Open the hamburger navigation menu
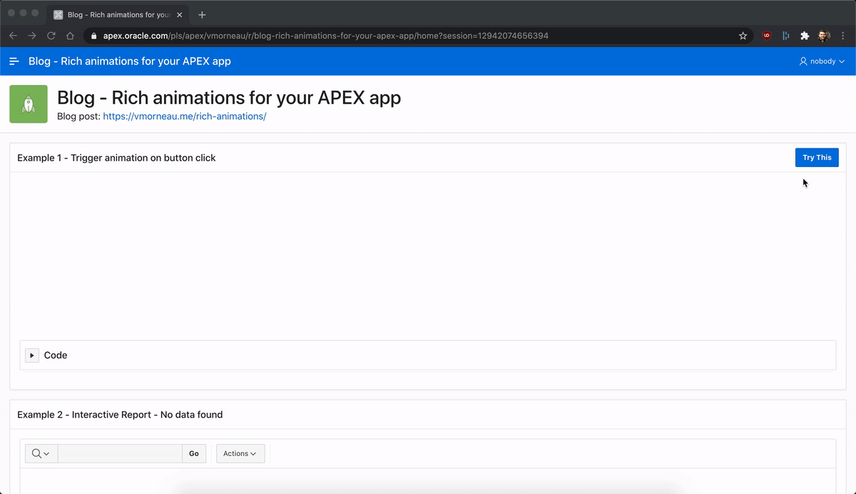 14,61
